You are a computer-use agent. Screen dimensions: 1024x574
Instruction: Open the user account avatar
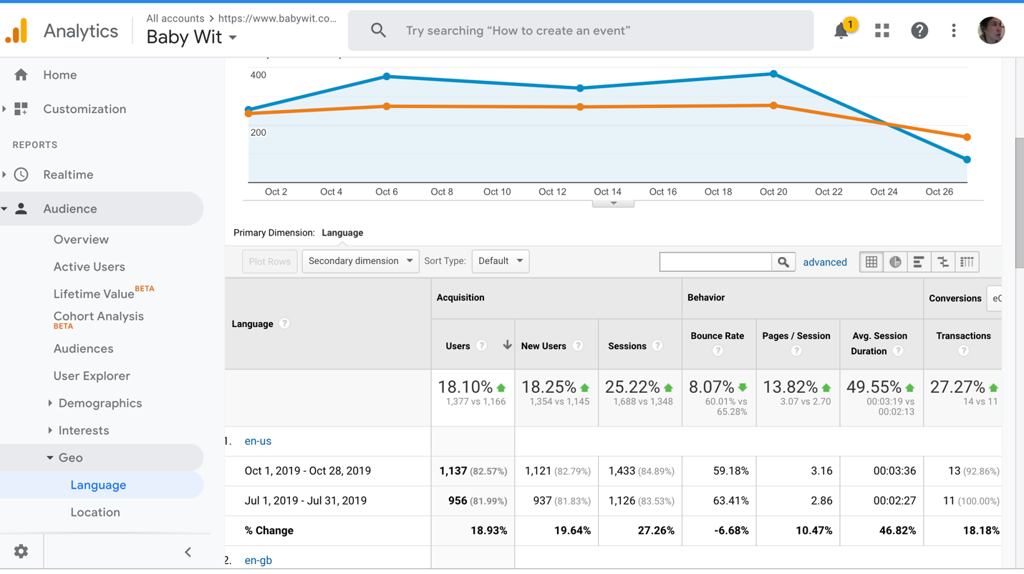pyautogui.click(x=992, y=30)
